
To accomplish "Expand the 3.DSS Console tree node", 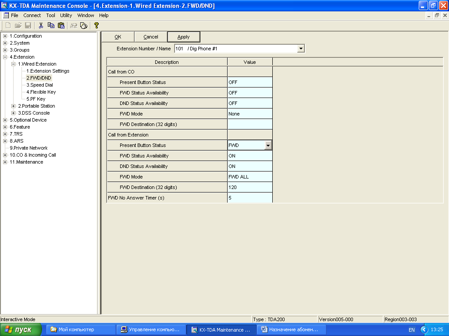I will [x=13, y=113].
